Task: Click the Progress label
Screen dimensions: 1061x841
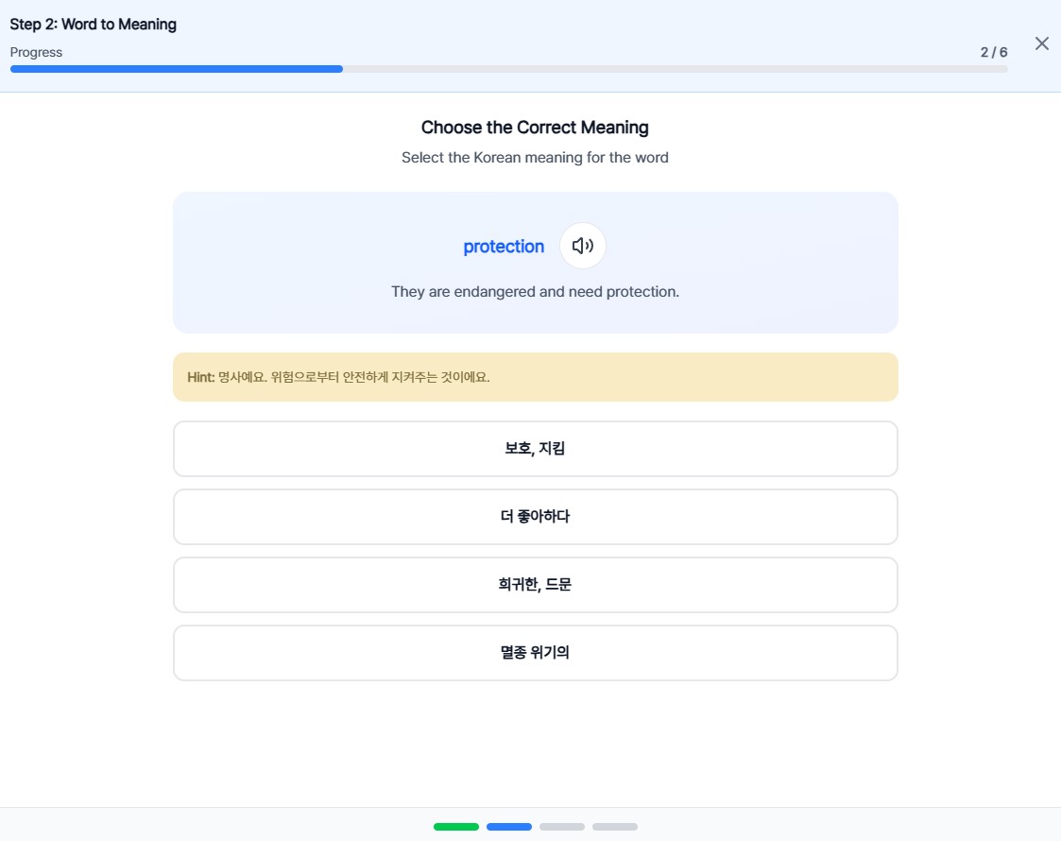Action: 36,52
